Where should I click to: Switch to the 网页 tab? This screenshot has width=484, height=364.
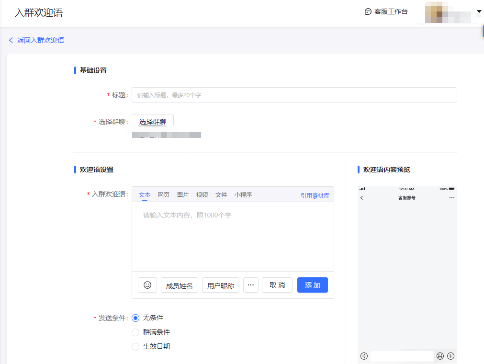point(164,195)
